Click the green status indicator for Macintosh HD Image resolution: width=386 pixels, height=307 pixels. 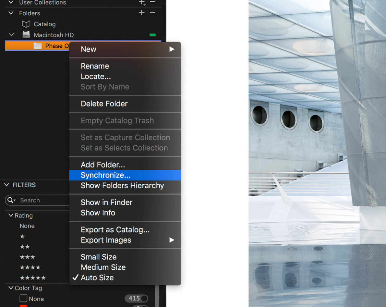[x=152, y=34]
